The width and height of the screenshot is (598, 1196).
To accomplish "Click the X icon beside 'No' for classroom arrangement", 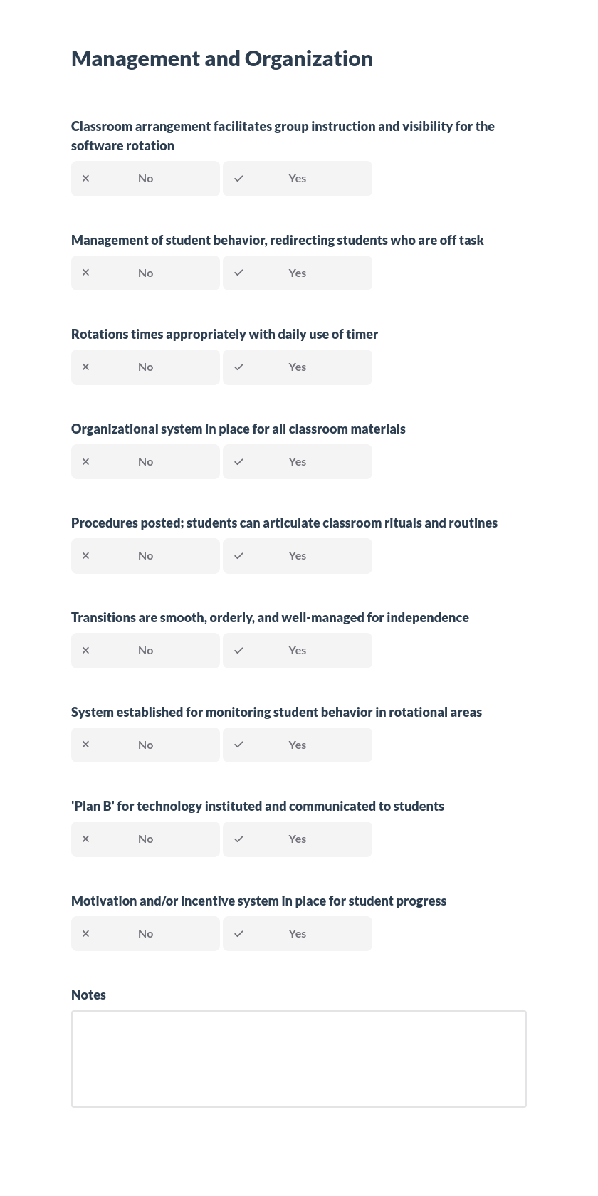I will click(85, 178).
